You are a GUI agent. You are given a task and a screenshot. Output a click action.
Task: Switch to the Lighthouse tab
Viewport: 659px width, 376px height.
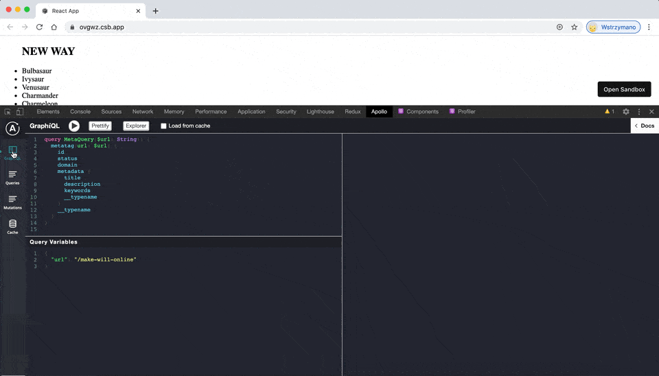(x=321, y=112)
